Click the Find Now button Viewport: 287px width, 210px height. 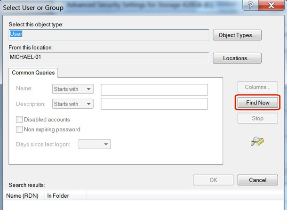click(258, 103)
